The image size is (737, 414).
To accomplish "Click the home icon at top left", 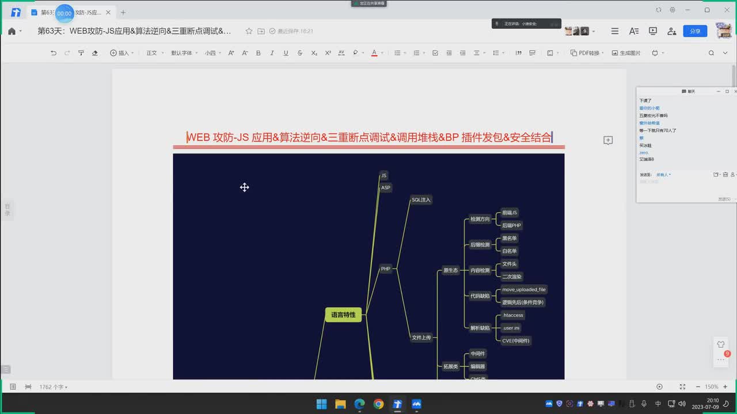I will click(12, 31).
